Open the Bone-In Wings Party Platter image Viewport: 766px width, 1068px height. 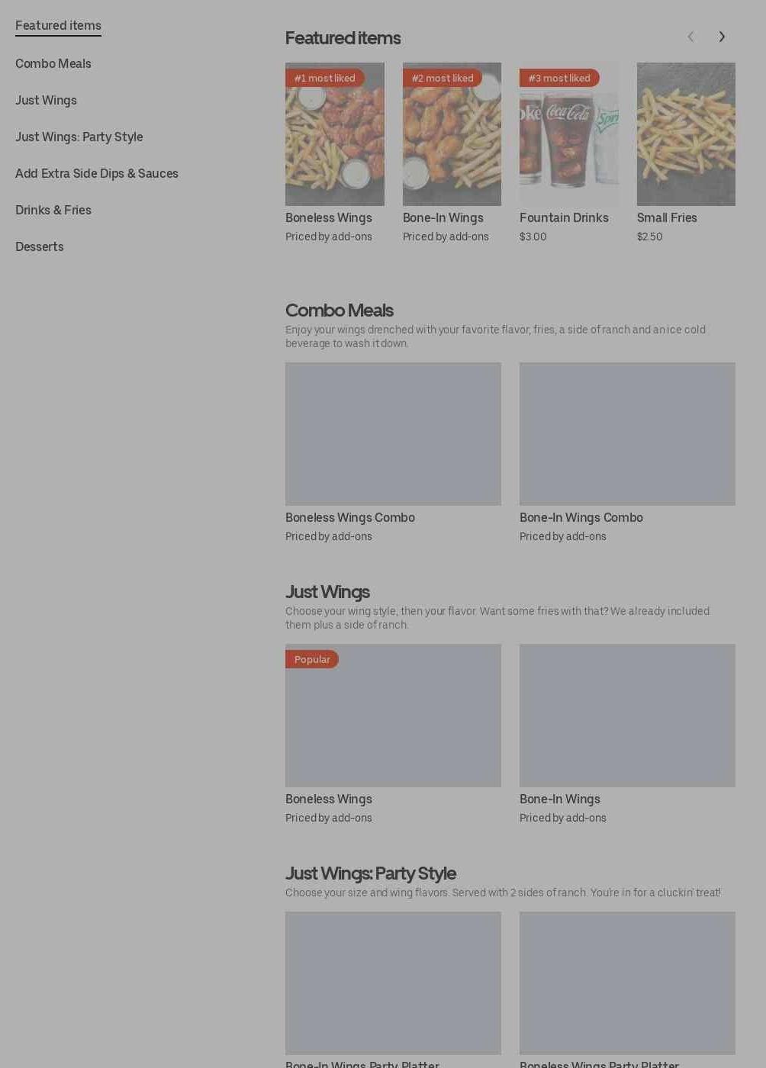click(x=393, y=983)
